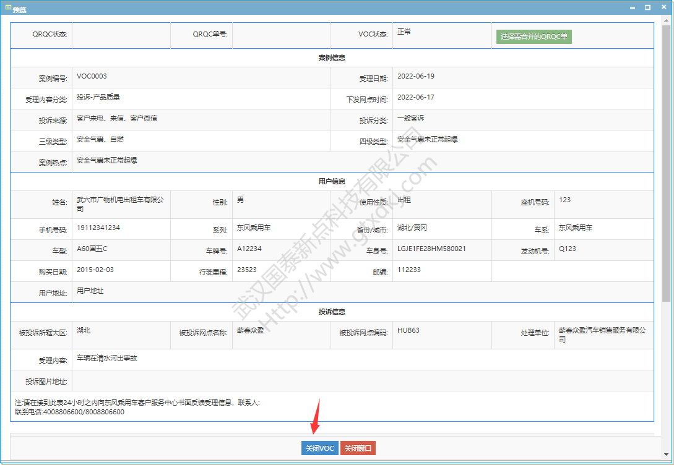The width and height of the screenshot is (674, 465).
Task: Click the VIN value LGJE1FE28HM580021
Action: 431,249
